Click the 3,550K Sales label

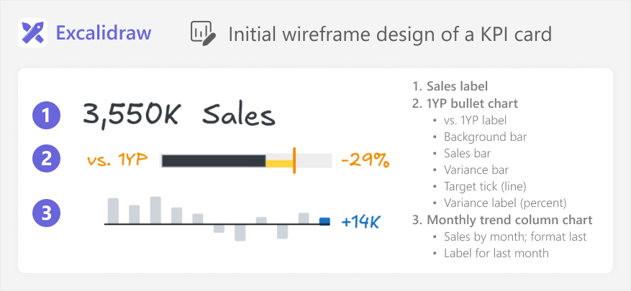point(178,115)
